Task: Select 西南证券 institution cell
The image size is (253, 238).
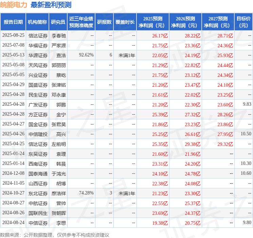Action: pyautogui.click(x=38, y=164)
